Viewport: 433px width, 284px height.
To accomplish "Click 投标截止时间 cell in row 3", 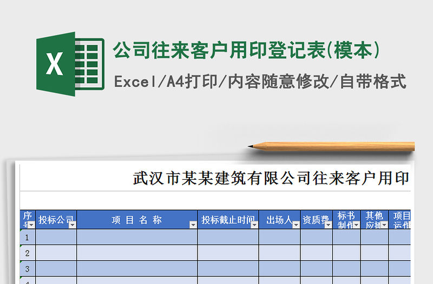I will 228,268.
